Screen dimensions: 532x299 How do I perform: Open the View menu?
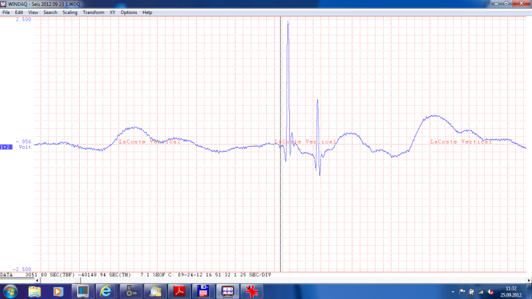pos(33,13)
